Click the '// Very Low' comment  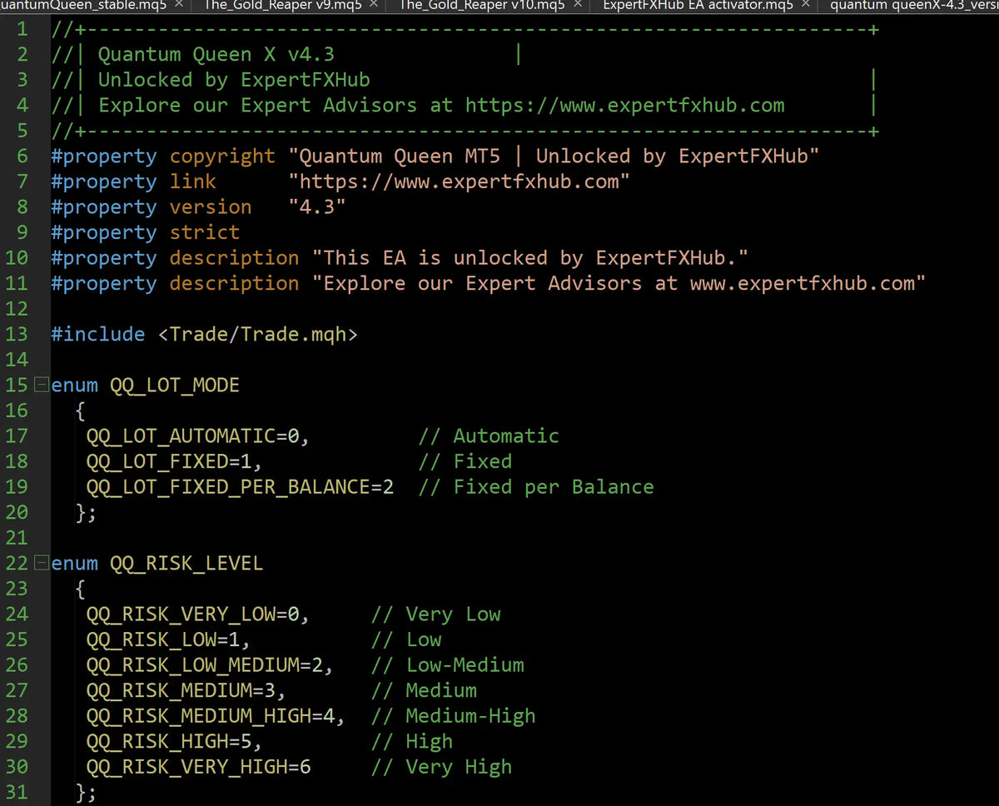[436, 614]
